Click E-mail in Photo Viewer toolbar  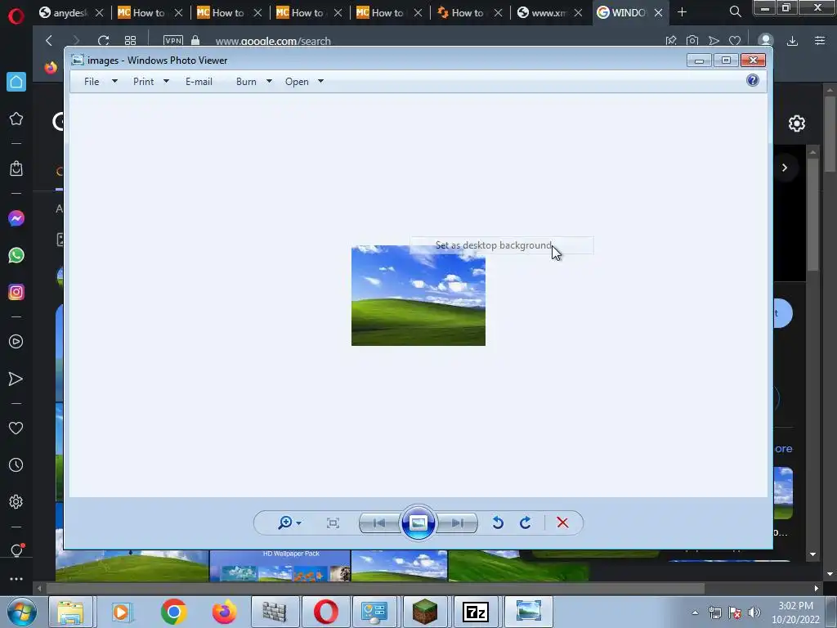tap(199, 82)
